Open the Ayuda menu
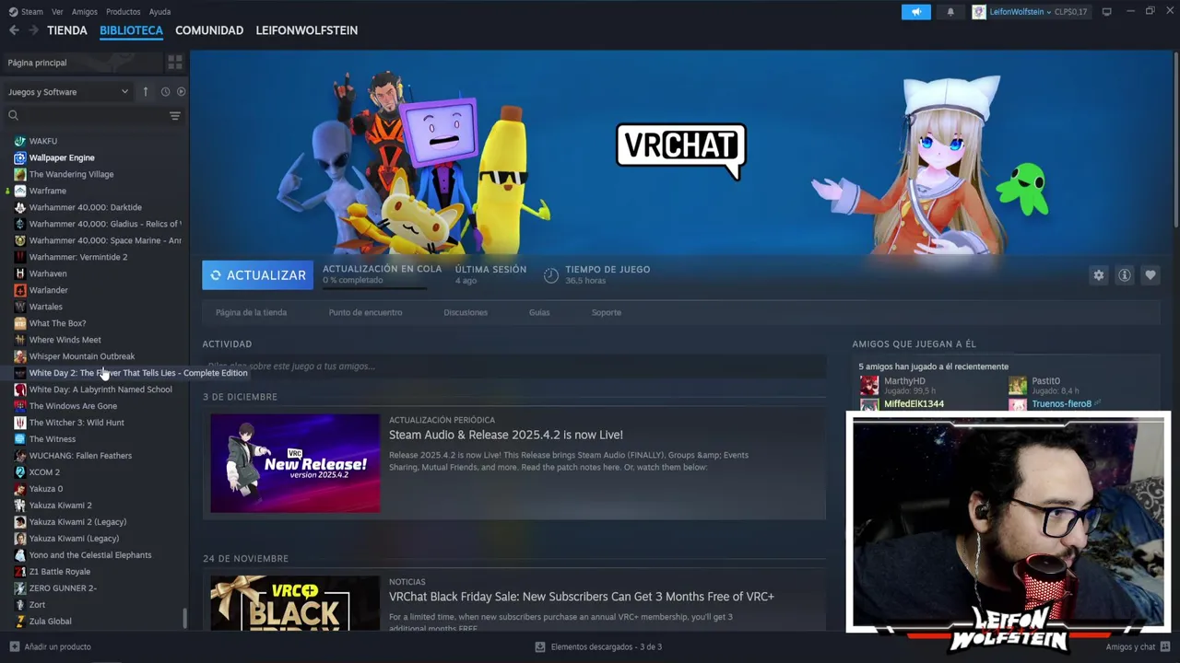 click(159, 12)
